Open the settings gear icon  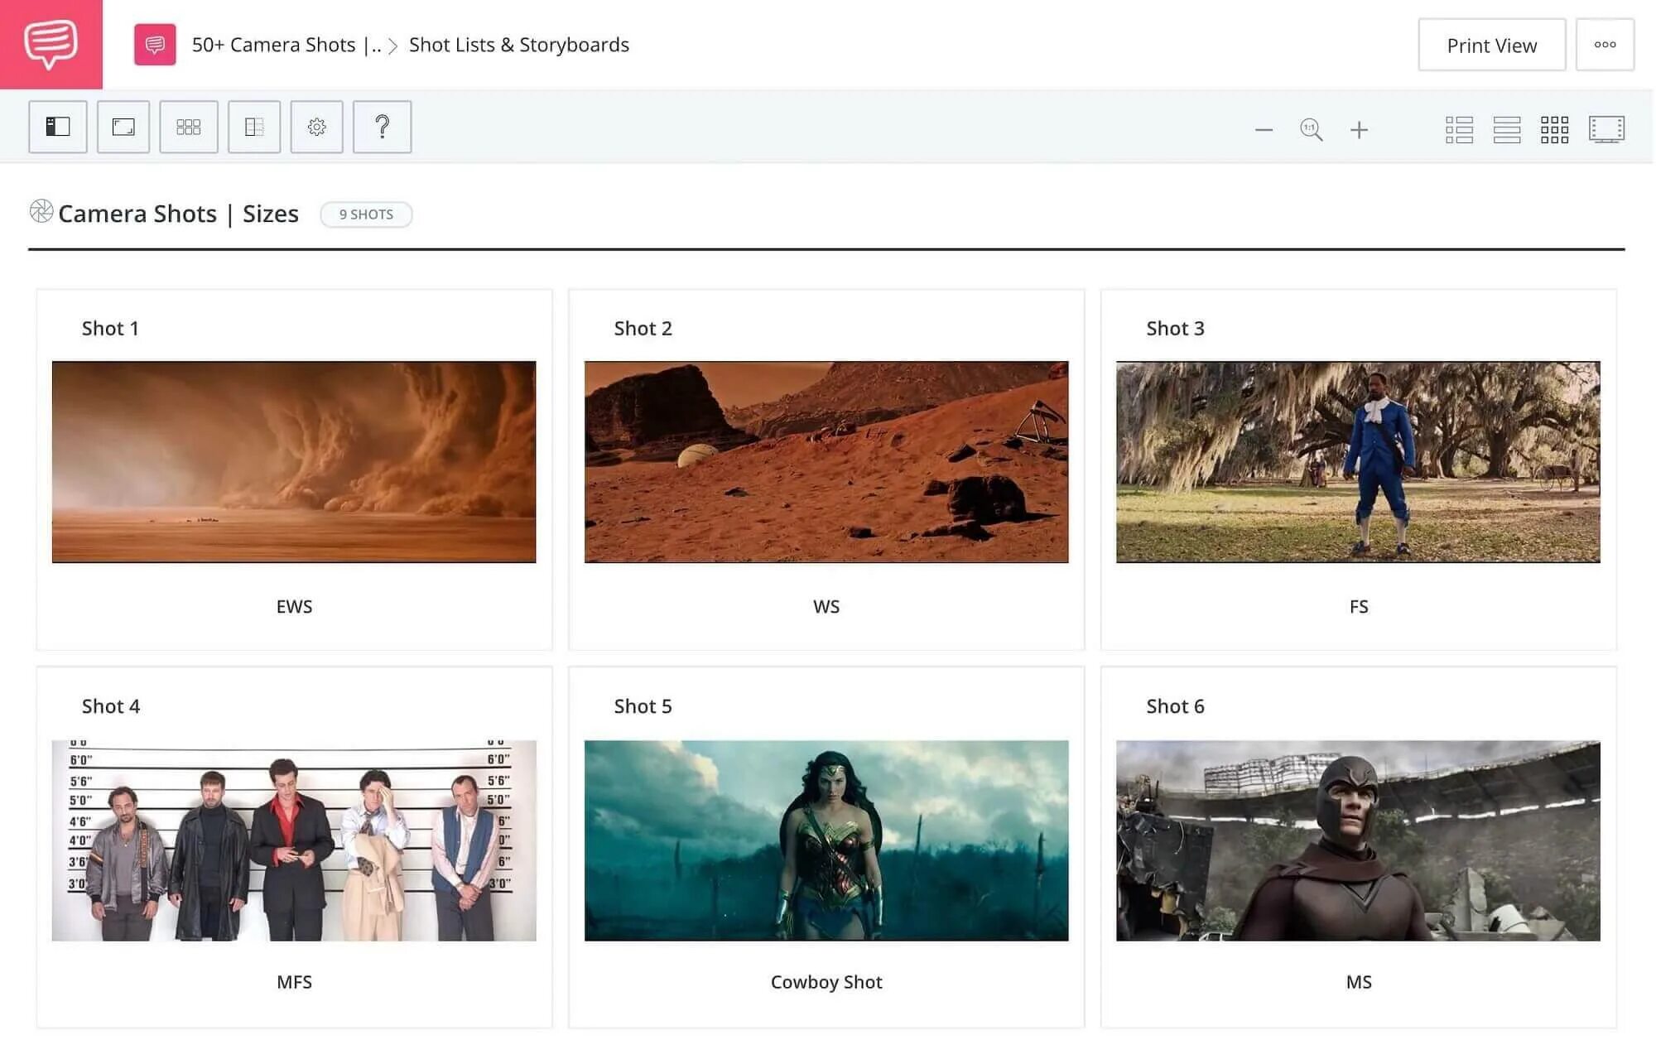[316, 127]
